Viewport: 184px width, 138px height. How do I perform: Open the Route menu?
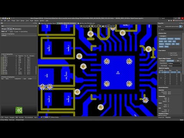tap(31, 21)
